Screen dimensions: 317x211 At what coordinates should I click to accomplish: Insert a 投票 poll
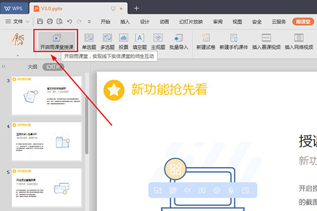click(x=123, y=42)
